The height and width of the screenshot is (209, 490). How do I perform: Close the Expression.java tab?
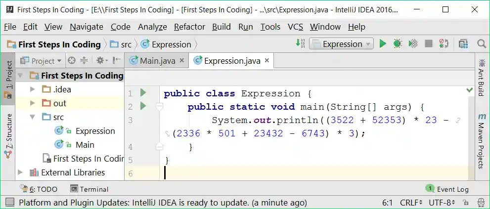[267, 61]
